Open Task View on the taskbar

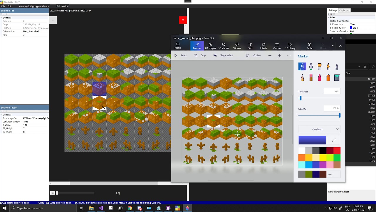(x=81, y=208)
